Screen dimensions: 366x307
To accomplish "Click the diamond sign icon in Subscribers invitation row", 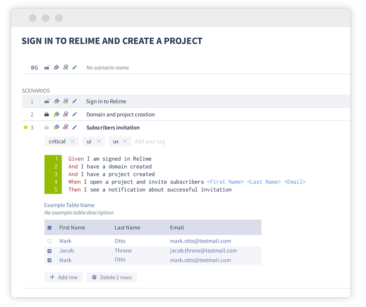I will [x=56, y=127].
